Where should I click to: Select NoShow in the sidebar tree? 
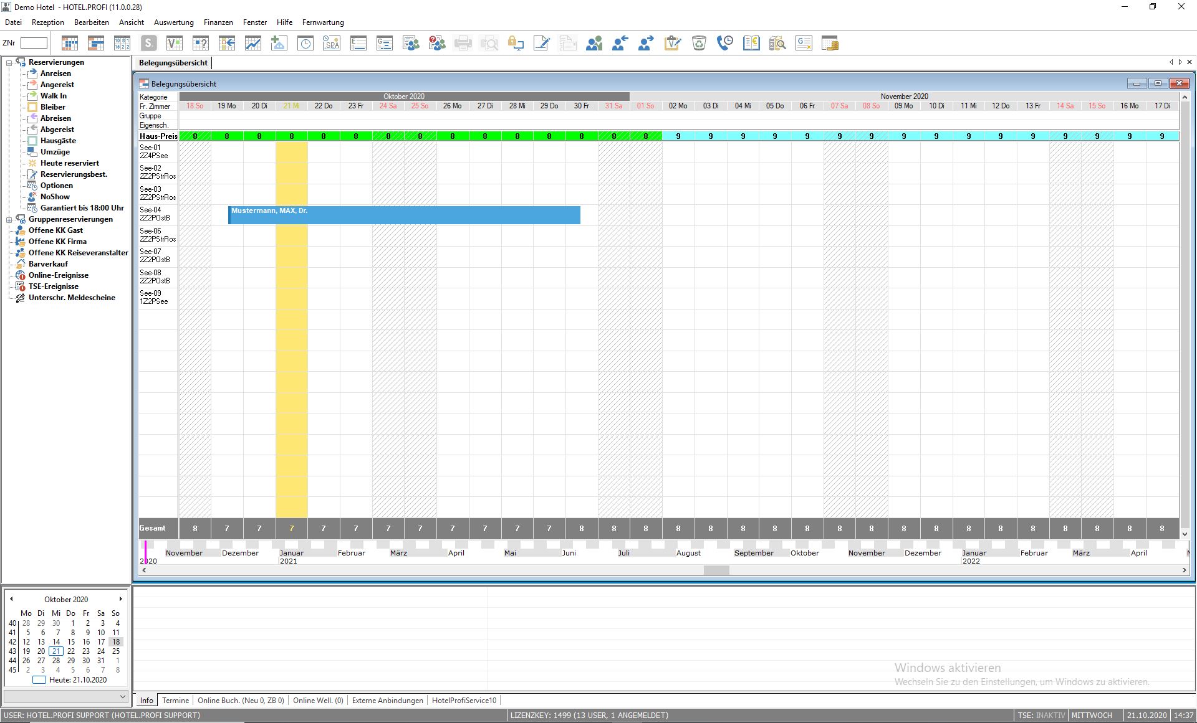point(55,197)
